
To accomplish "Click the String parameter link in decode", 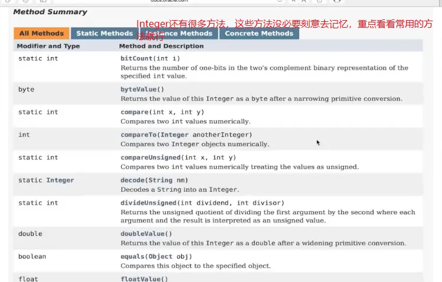I will [x=161, y=180].
